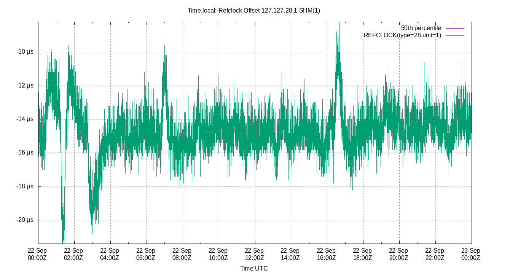The image size is (510, 274).
Task: Click the -18 µs y-axis label
Action: (25, 186)
